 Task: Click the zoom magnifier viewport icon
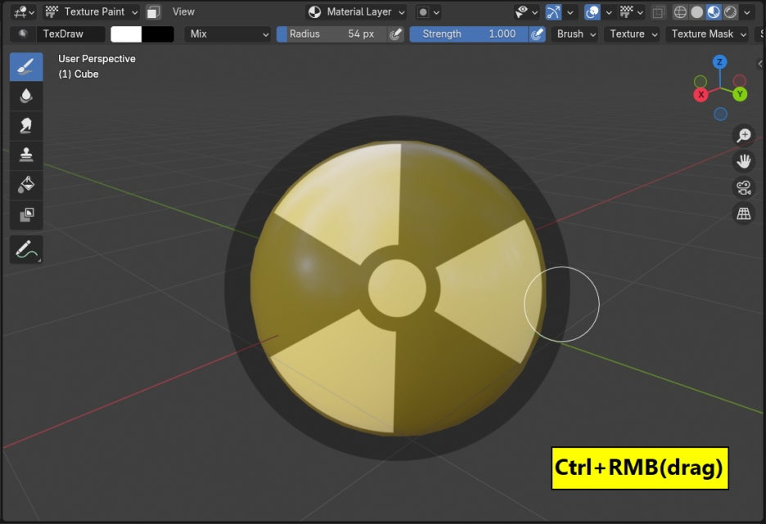pyautogui.click(x=744, y=135)
